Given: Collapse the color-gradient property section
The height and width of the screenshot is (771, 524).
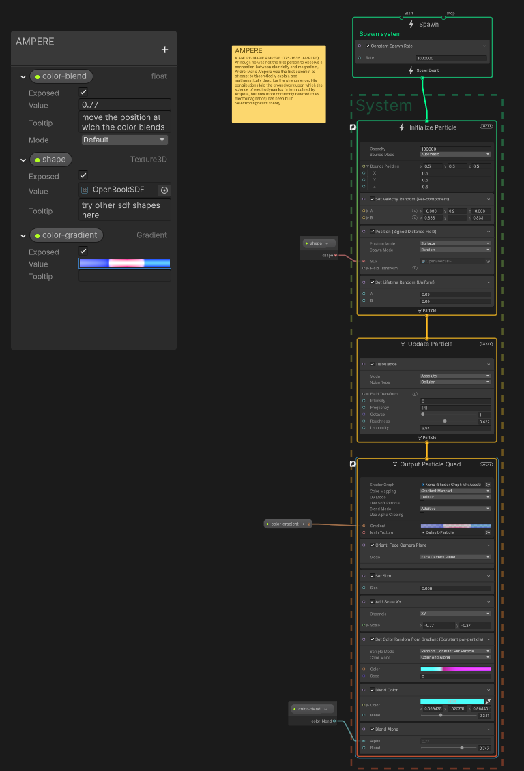Looking at the screenshot, I should coord(23,236).
